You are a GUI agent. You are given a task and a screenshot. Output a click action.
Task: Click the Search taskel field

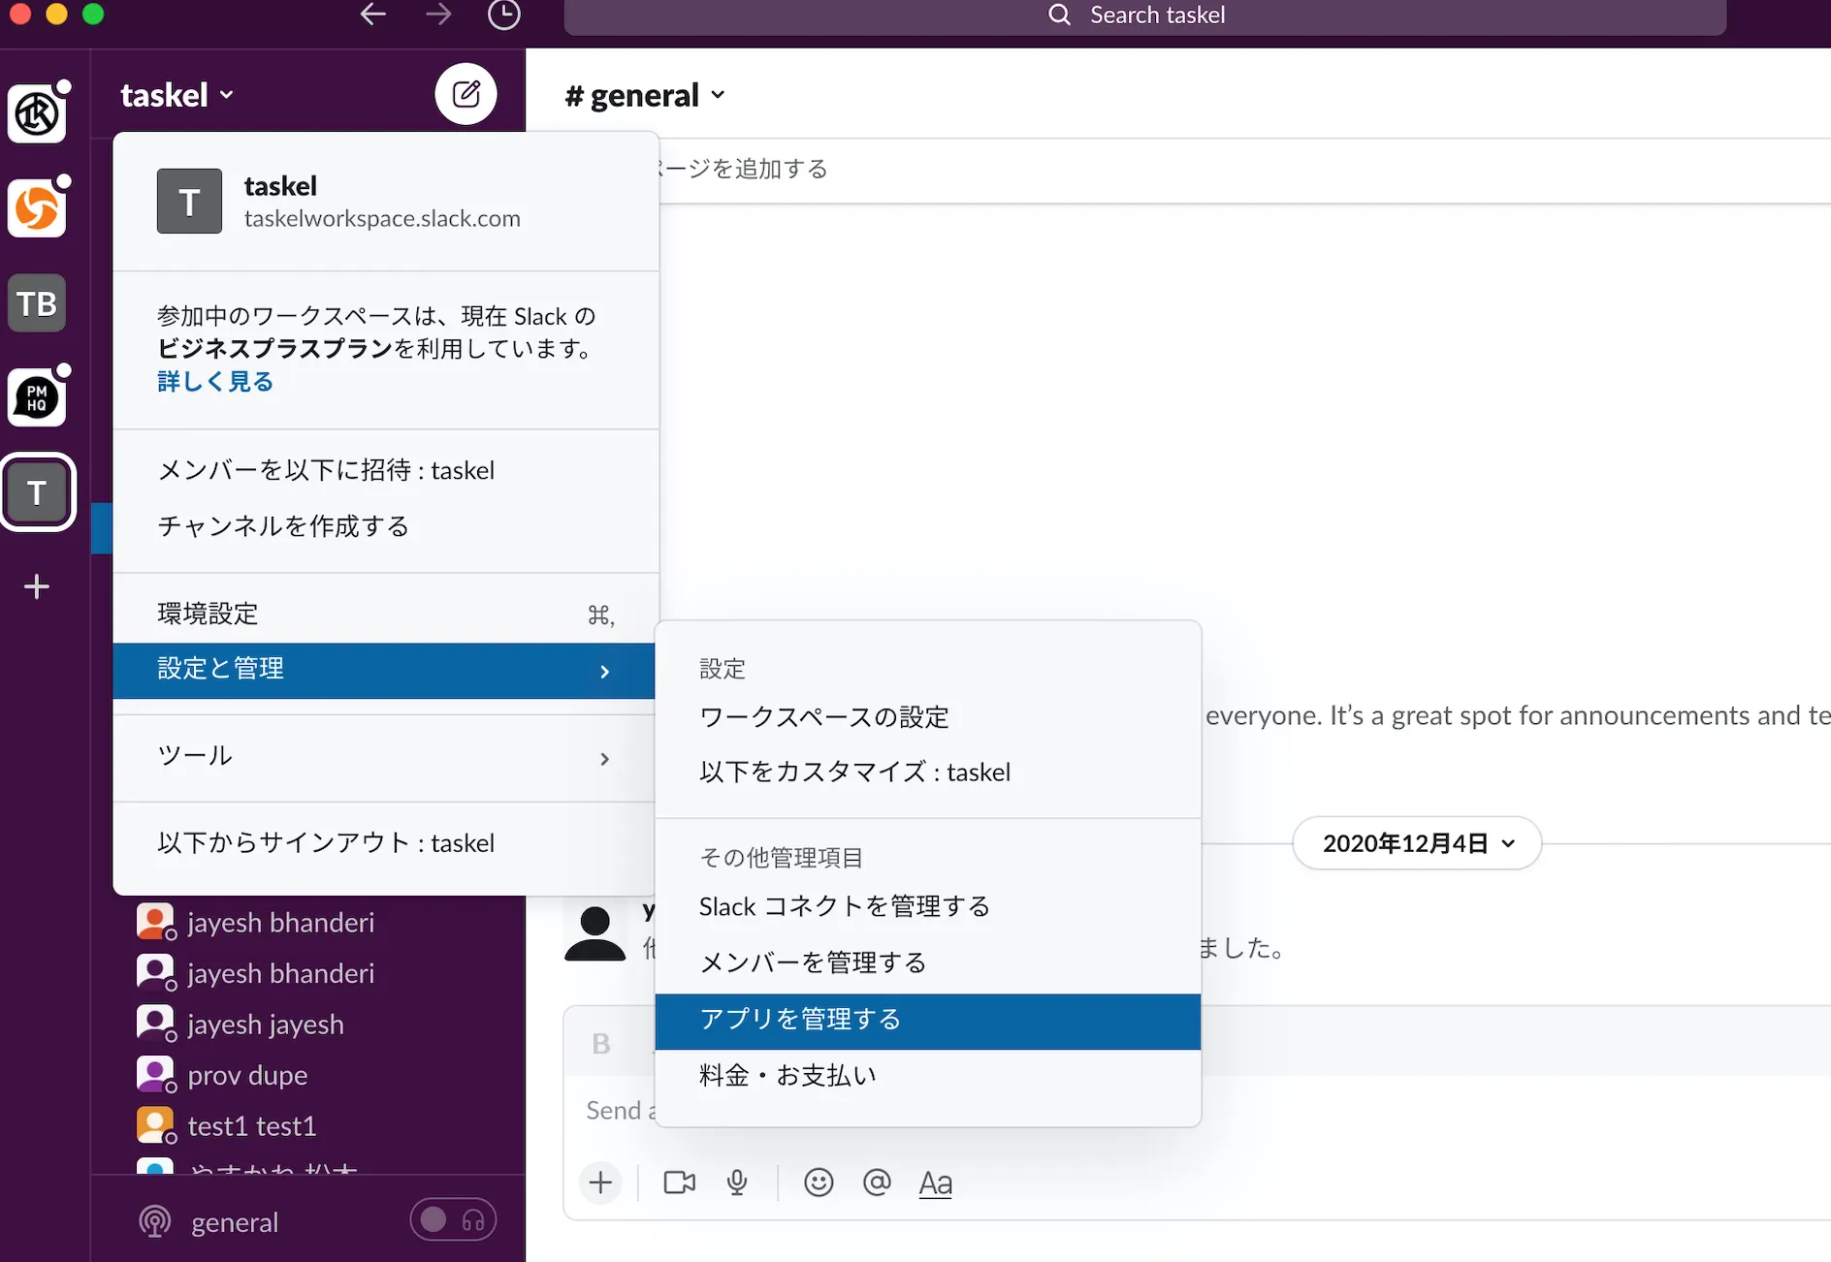[x=1144, y=16]
